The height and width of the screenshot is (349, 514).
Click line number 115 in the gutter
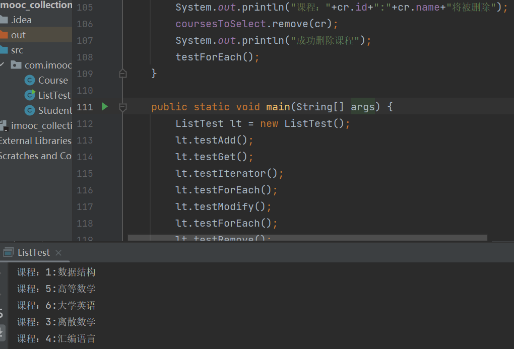[85, 173]
